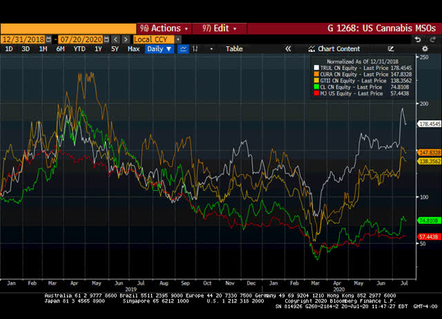Select the line chart type icon
442x319 pixels.
pos(184,49)
